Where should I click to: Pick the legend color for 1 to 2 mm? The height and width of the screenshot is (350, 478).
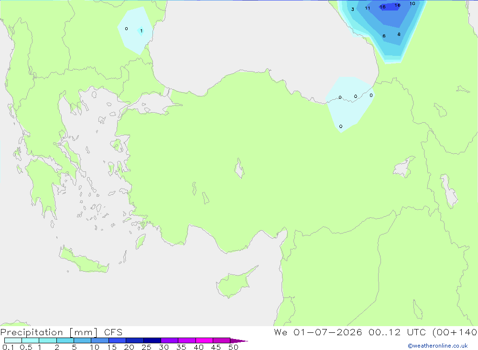click(x=47, y=340)
